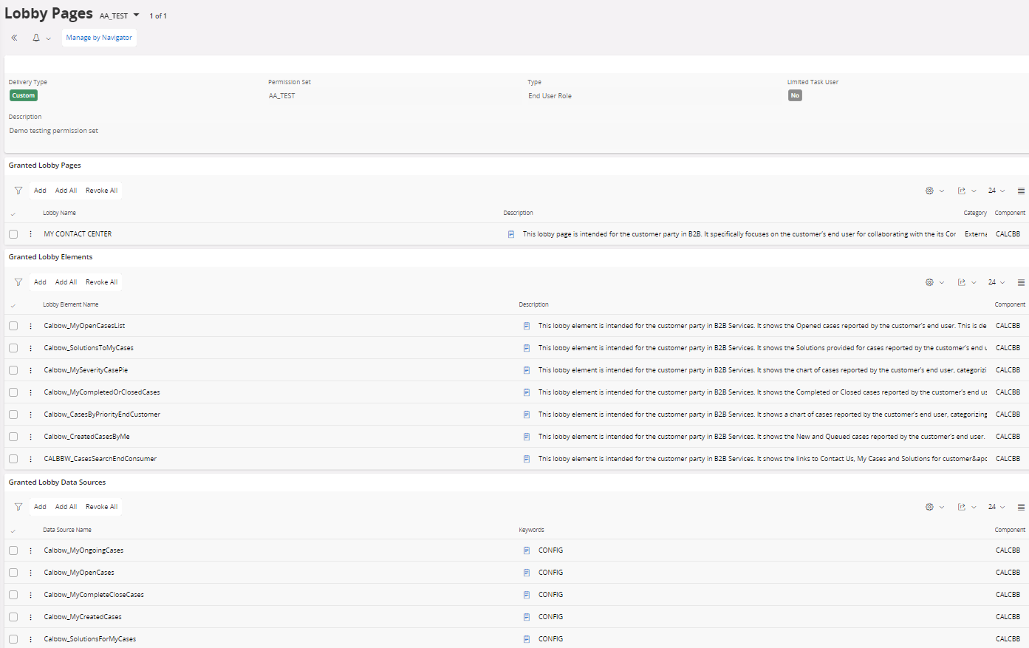Check the Calbbw_MyOpenCasesList row checkbox

[13, 326]
